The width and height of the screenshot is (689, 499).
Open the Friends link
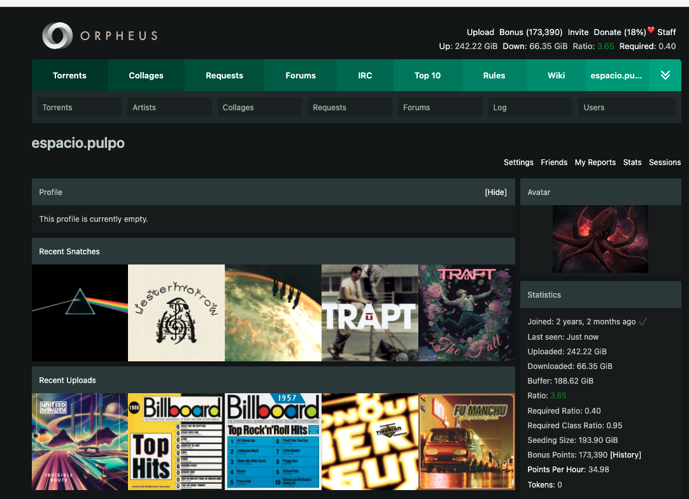pyautogui.click(x=554, y=163)
